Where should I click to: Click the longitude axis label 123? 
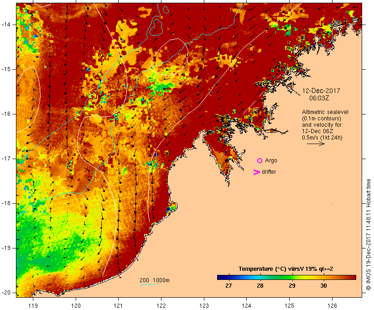coord(204,305)
